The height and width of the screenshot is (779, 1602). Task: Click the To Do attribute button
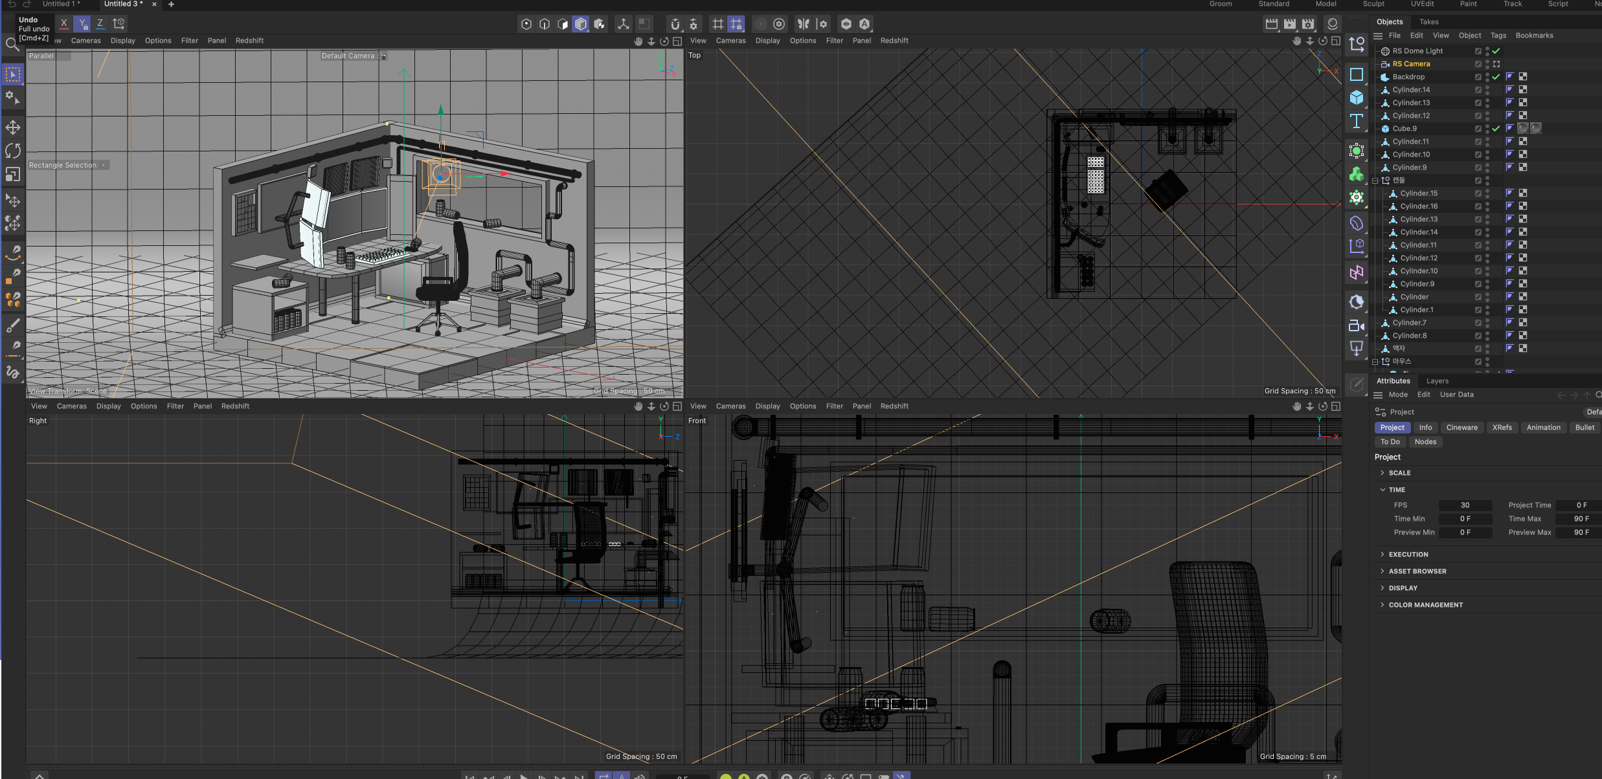point(1390,442)
